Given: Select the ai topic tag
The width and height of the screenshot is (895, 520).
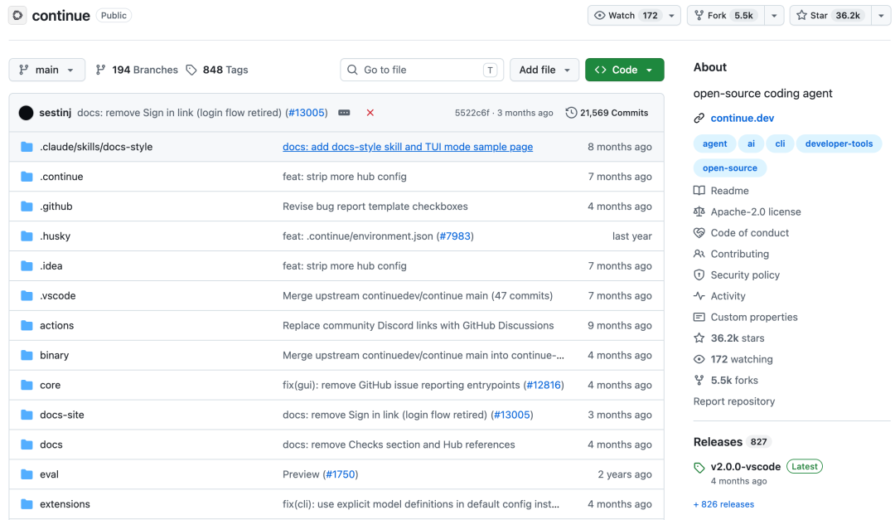Looking at the screenshot, I should 751,143.
